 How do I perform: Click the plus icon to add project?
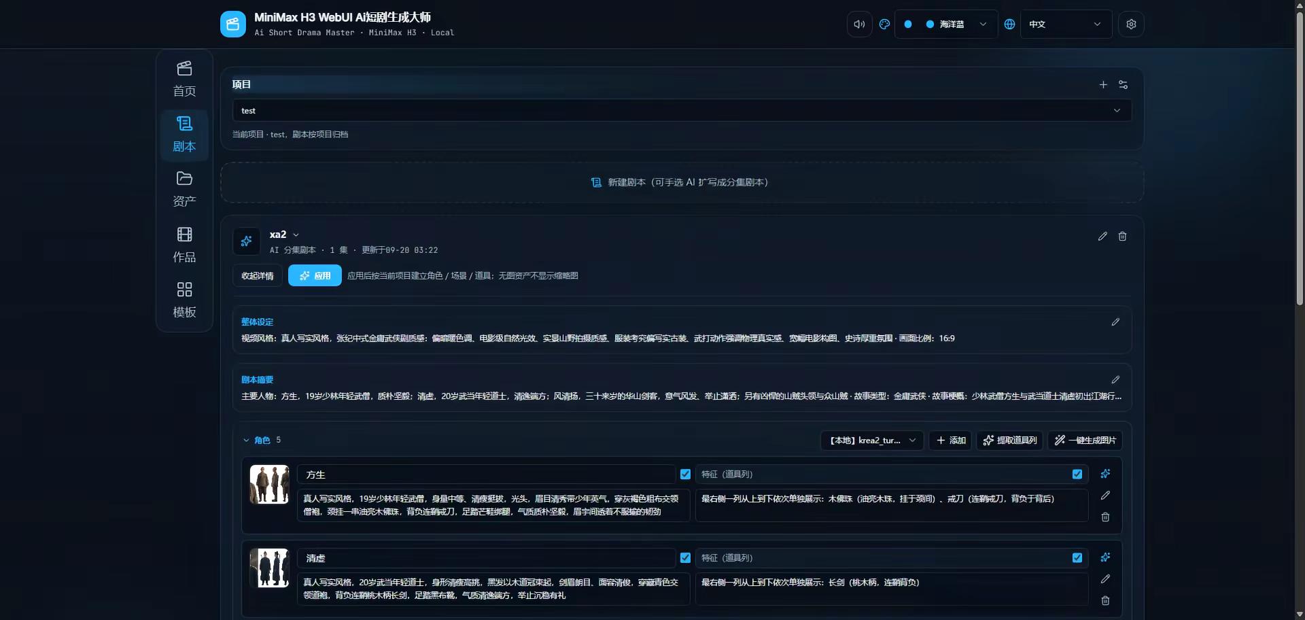(1103, 85)
